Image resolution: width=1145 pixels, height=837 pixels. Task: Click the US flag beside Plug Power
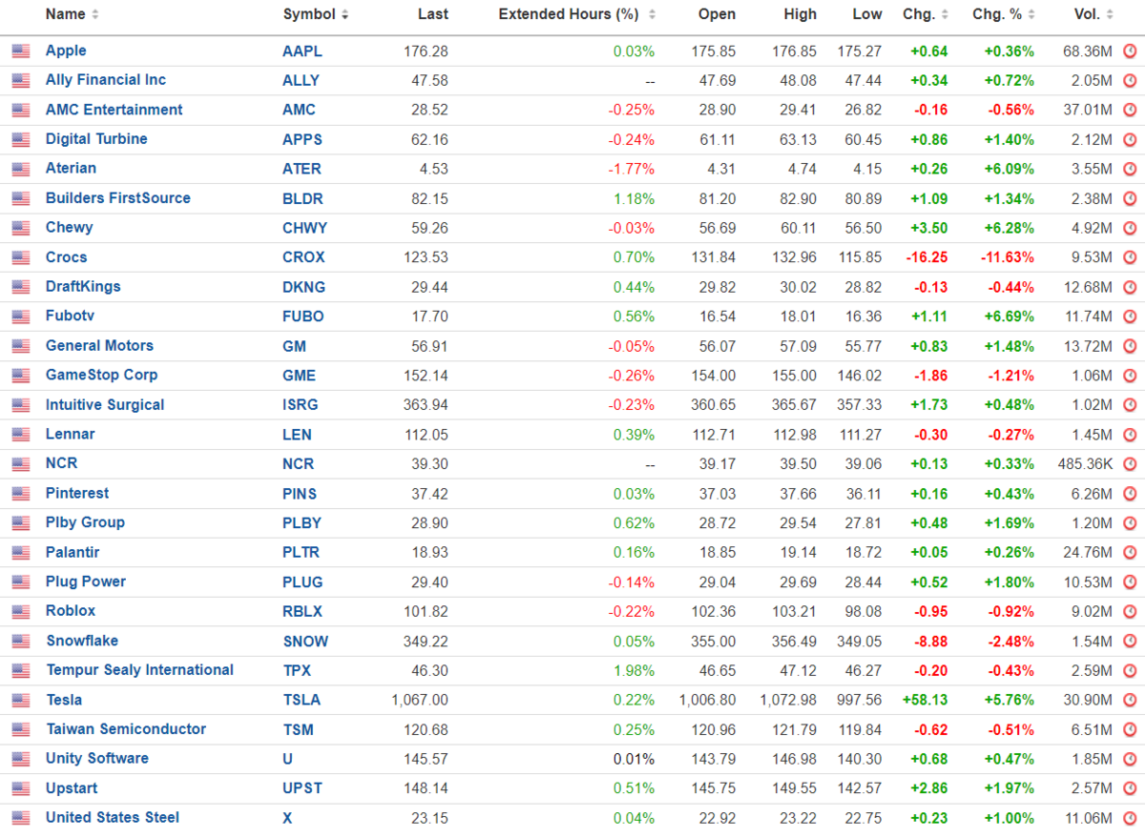21,582
